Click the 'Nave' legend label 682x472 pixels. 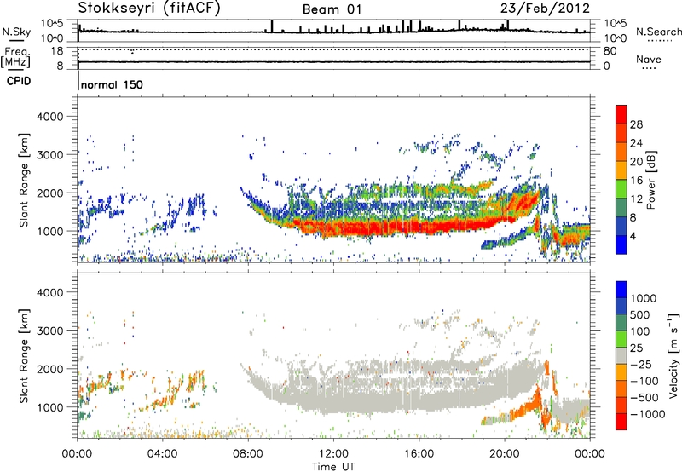pyautogui.click(x=649, y=60)
